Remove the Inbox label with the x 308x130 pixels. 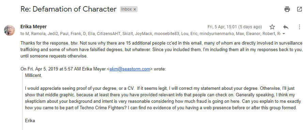[135, 9]
